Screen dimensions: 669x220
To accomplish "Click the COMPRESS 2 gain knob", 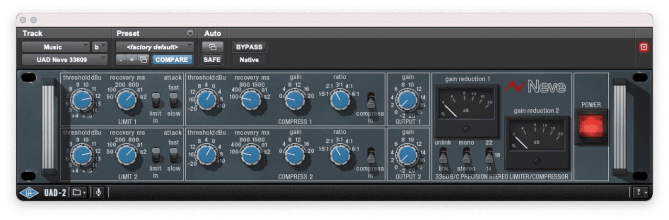I will (295, 156).
